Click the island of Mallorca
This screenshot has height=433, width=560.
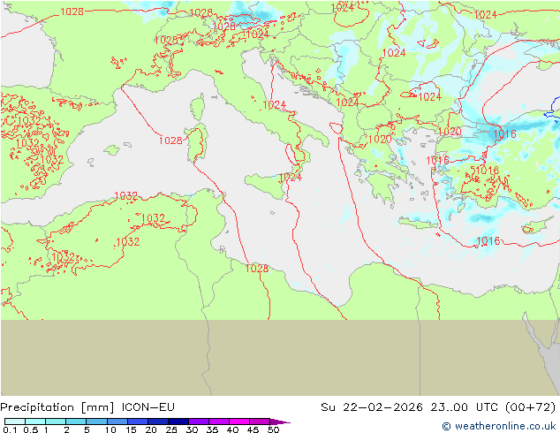pos(111,151)
